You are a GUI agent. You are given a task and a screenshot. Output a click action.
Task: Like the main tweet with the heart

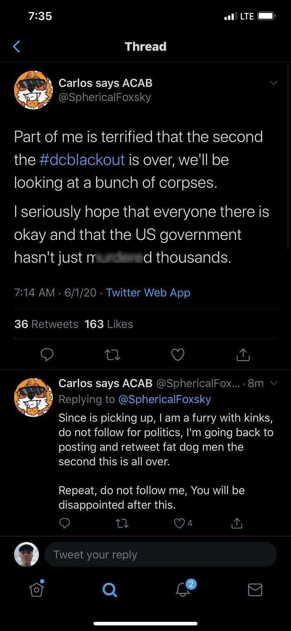click(178, 354)
